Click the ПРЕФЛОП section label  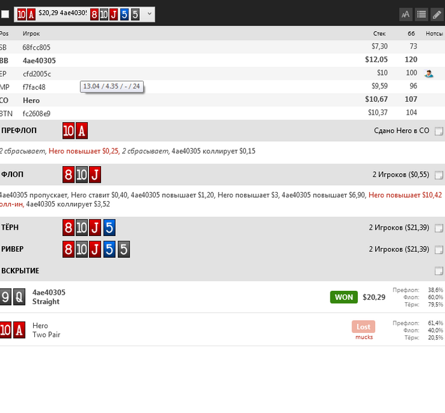18,130
